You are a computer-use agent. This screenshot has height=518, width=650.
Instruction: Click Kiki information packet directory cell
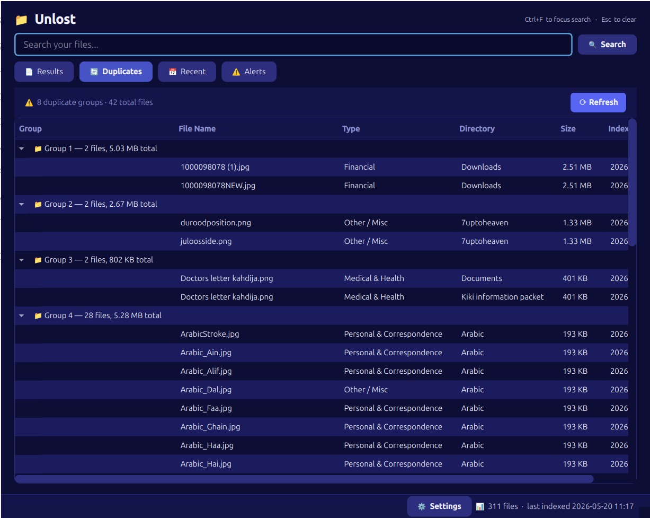coord(502,297)
